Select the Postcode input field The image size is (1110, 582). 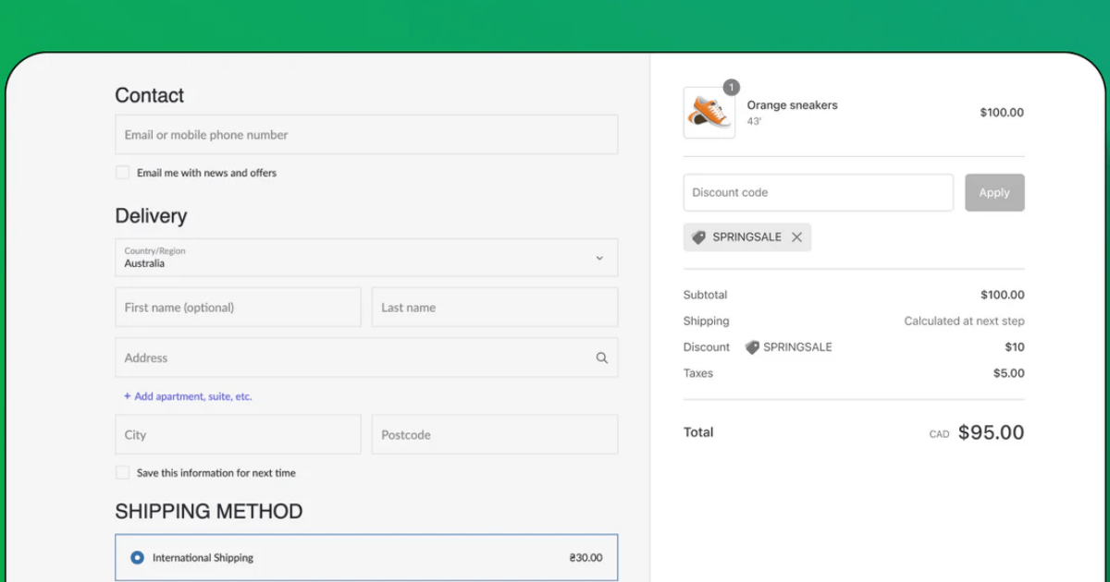(494, 435)
